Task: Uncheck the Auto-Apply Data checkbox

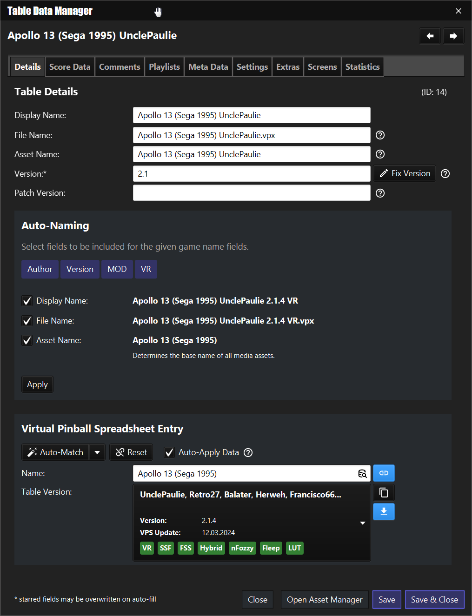Action: point(169,452)
